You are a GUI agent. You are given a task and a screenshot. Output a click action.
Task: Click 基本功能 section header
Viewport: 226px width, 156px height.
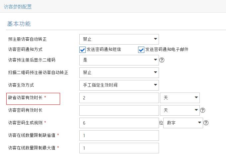[x=19, y=24]
